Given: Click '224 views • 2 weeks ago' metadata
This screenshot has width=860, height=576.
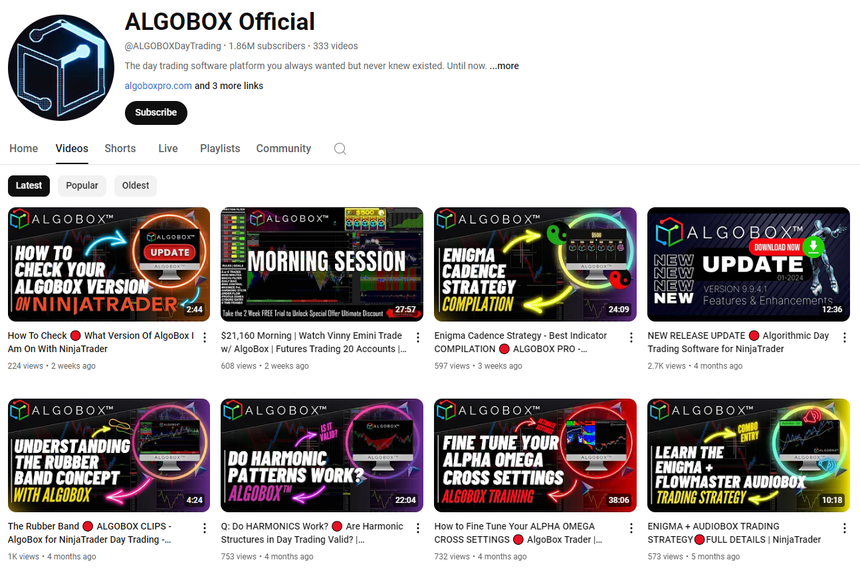Looking at the screenshot, I should click(52, 366).
